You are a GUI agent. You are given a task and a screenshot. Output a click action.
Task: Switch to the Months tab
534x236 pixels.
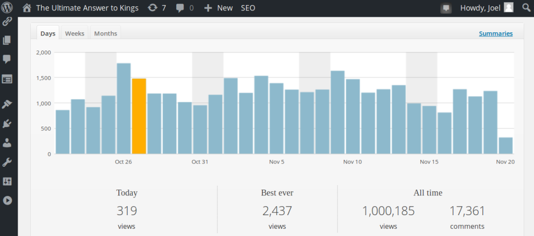[105, 33]
